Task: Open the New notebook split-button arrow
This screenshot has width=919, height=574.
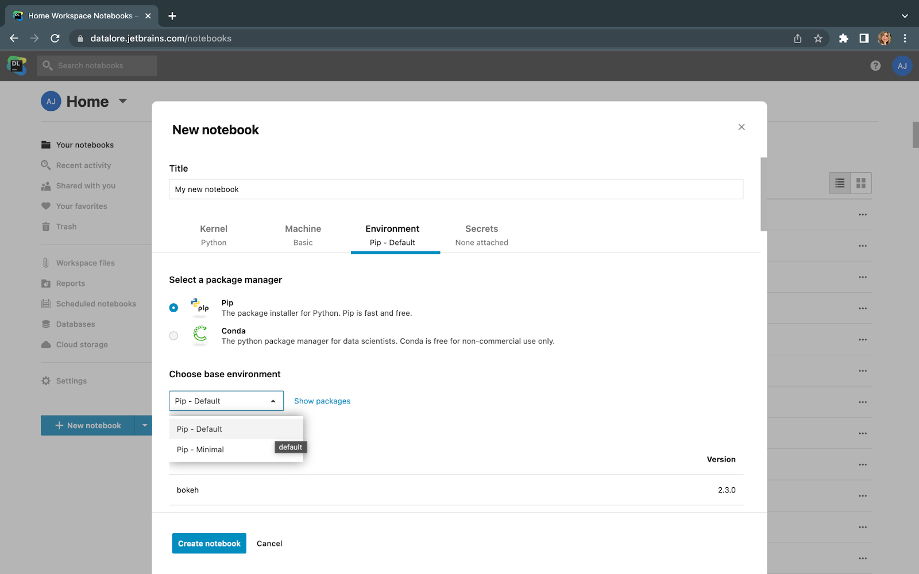Action: coord(144,425)
